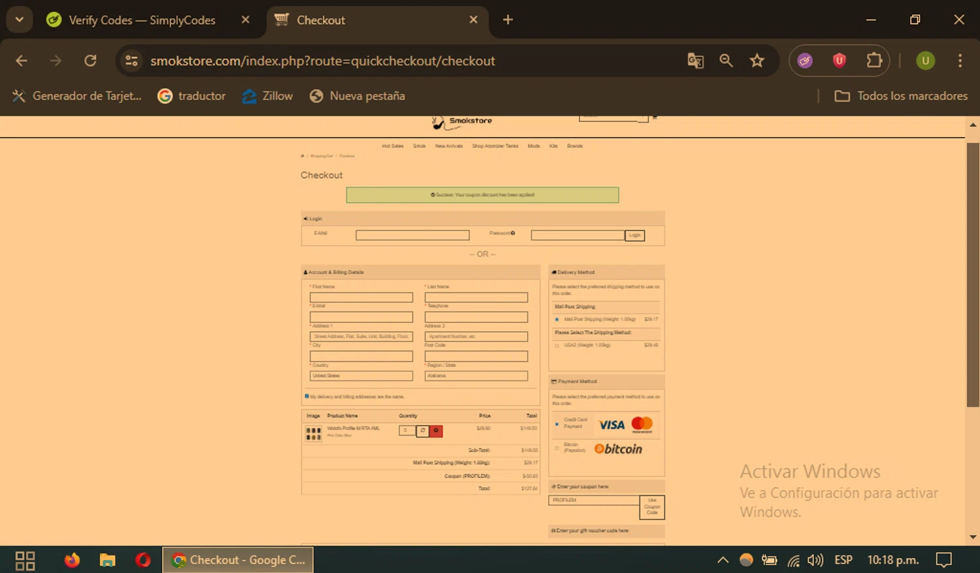Click the password help question icon
This screenshot has width=980, height=573.
[x=513, y=233]
